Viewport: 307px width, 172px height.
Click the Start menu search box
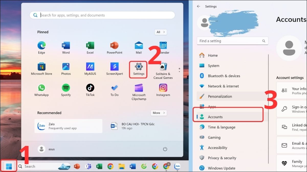point(102,15)
